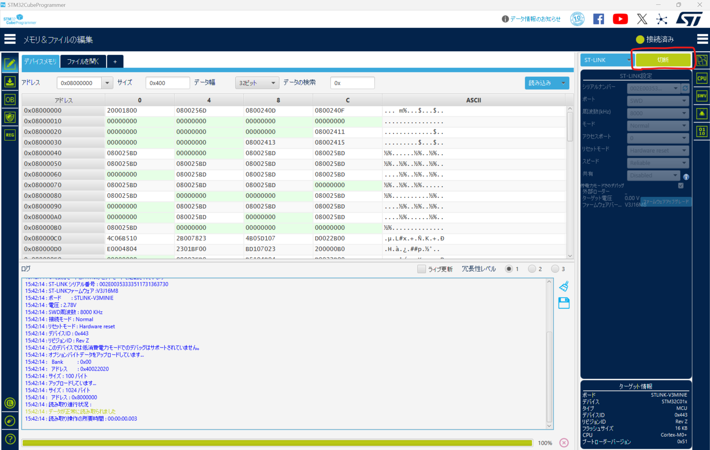Open the memory and file editing panel
This screenshot has height=450, width=710.
tap(10, 64)
